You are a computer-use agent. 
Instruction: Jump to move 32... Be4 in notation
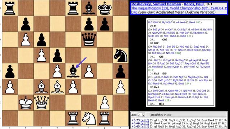click(161, 104)
